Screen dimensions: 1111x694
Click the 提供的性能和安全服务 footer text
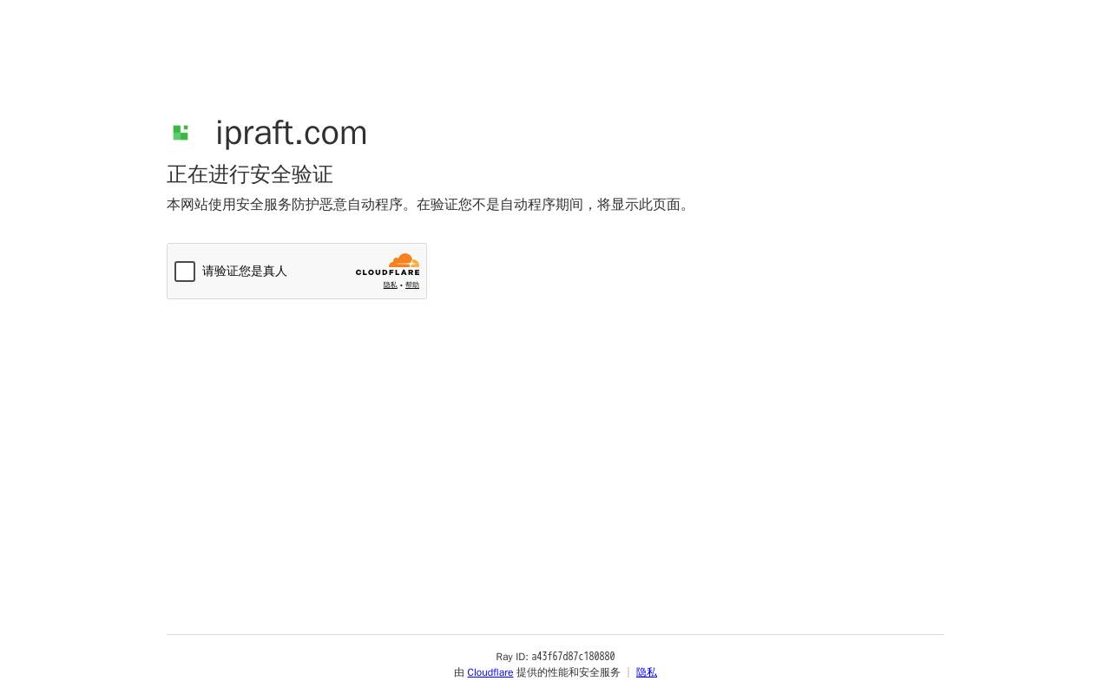coord(569,672)
